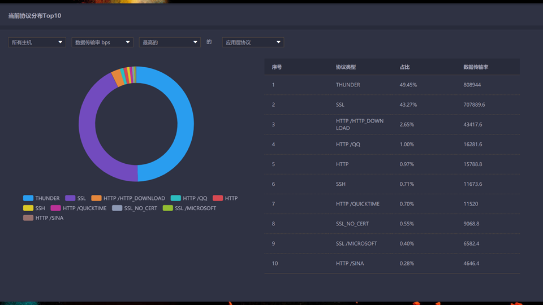Toggle SSL /MICROSOFT green legend item

[x=167, y=208]
